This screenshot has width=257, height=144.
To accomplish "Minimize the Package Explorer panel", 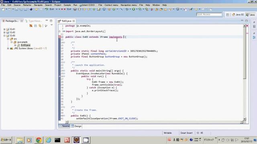I will pyautogui.click(x=47, y=20).
